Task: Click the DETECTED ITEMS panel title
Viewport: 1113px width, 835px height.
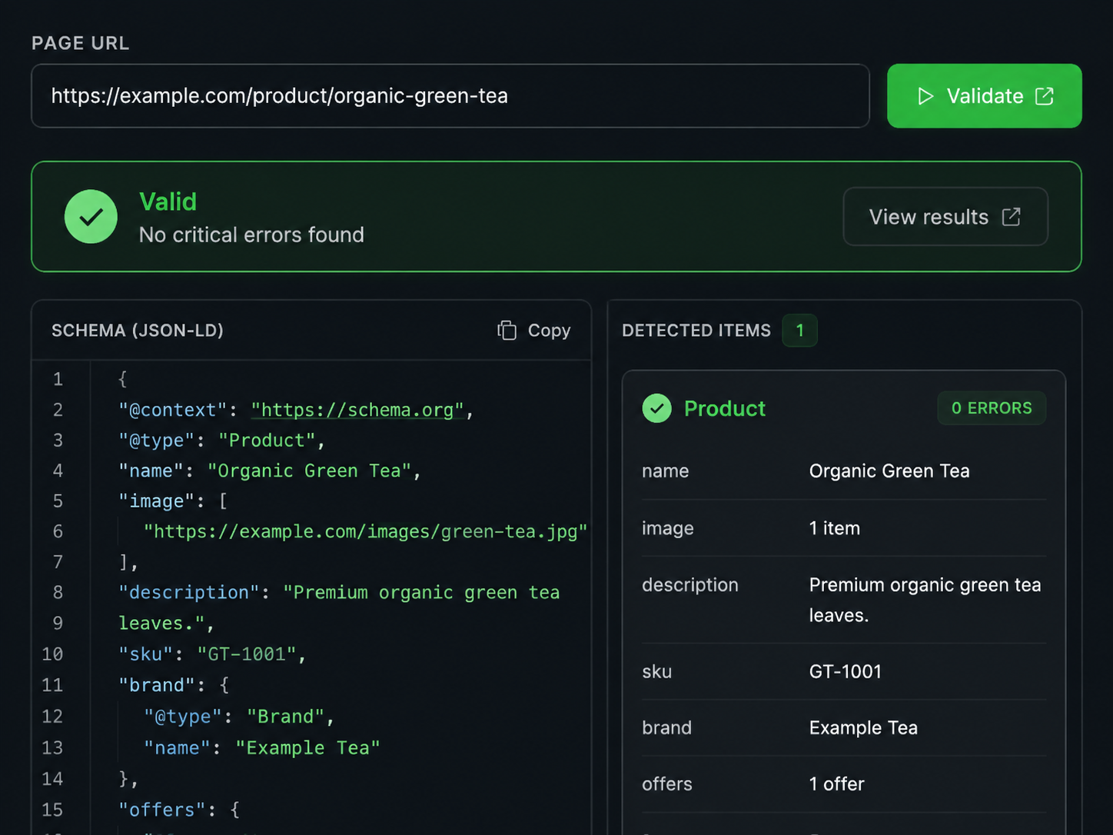Action: (x=696, y=331)
